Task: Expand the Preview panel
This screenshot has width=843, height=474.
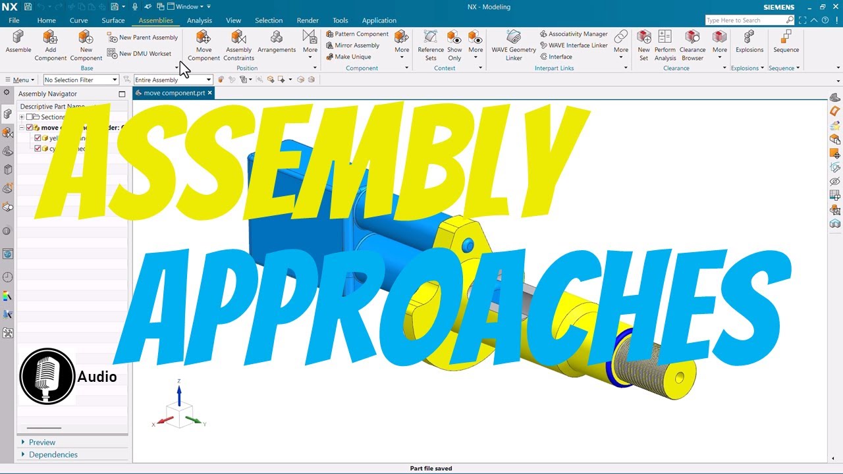Action: pos(42,442)
